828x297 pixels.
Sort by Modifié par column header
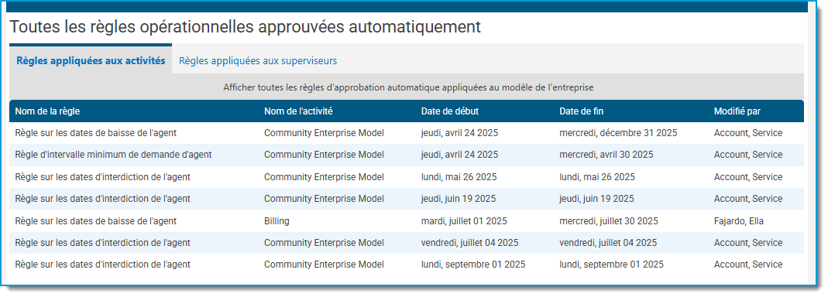point(737,111)
